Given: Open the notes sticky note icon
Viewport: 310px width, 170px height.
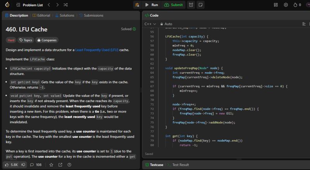Looking at the screenshot, I should tap(200, 5).
